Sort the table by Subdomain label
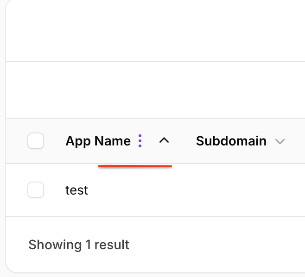 tap(231, 141)
